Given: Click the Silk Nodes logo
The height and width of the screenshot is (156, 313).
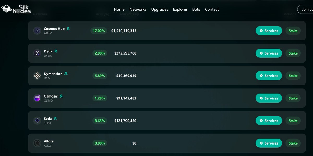Looking at the screenshot, I should pos(16,9).
